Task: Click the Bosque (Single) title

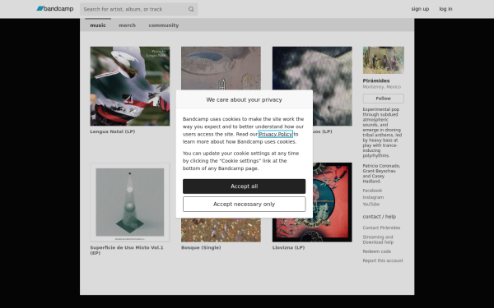Action: [201, 248]
